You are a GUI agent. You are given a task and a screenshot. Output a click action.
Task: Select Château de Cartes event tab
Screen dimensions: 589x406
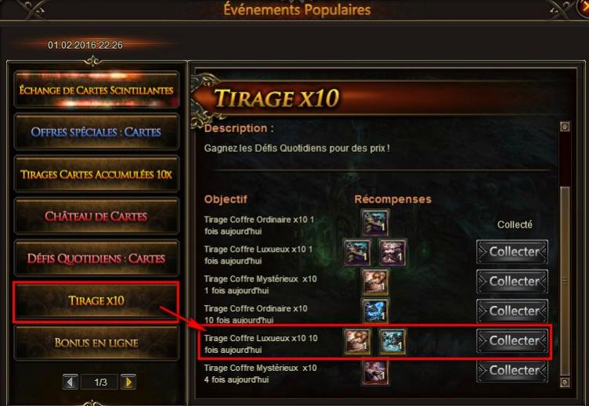click(x=96, y=217)
